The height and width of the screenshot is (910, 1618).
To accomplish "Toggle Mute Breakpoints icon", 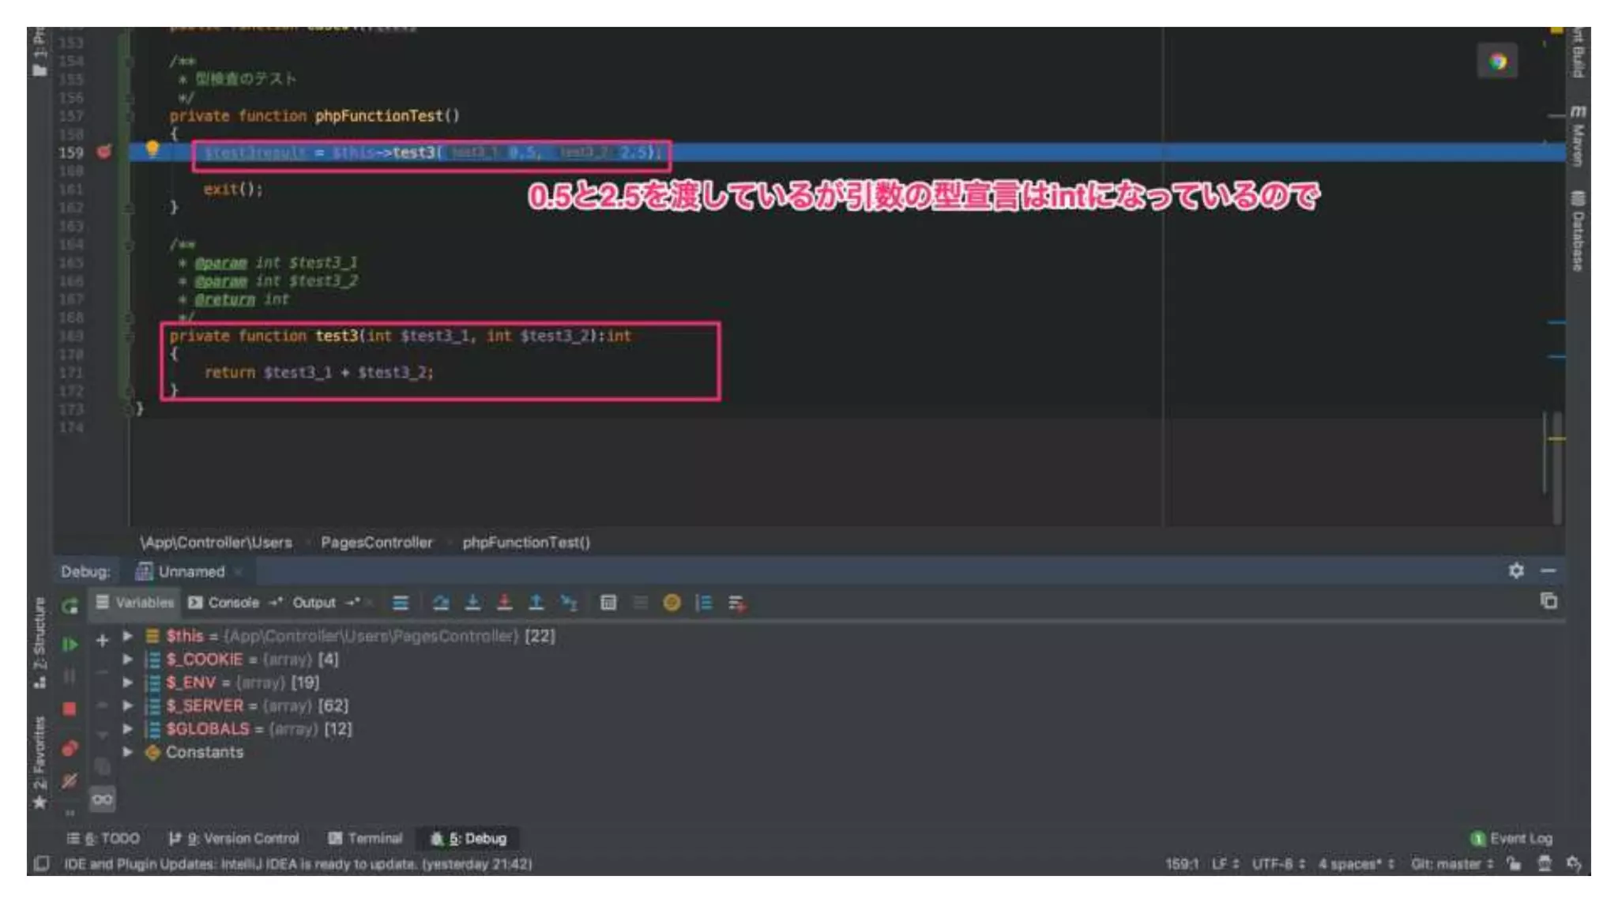I will coord(70,781).
